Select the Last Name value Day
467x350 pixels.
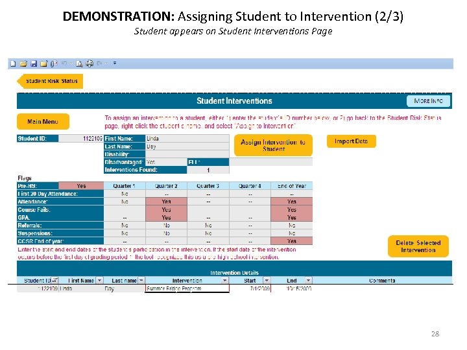coord(187,146)
